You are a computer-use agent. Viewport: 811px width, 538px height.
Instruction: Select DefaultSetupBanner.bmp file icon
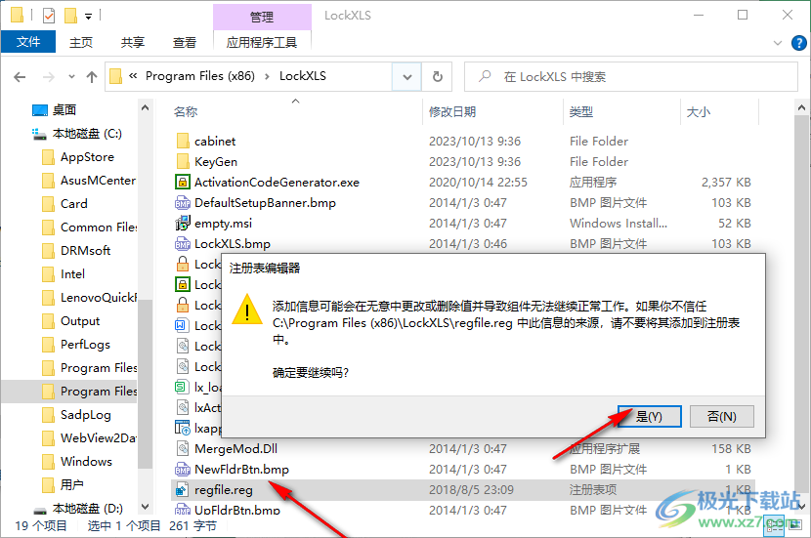coord(183,202)
